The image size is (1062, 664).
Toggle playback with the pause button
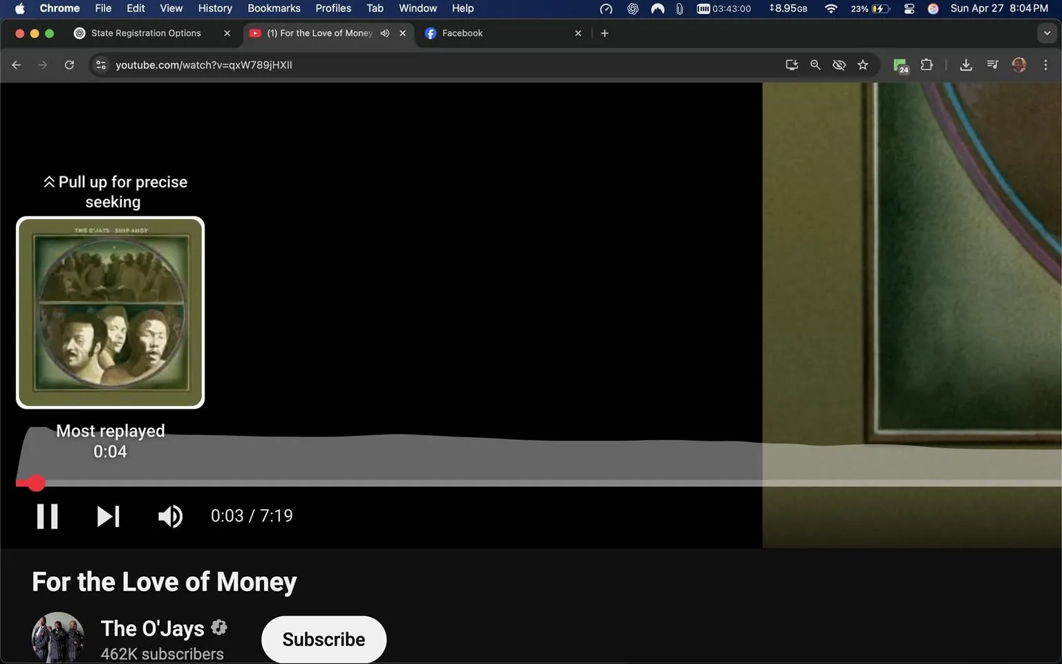tap(46, 515)
